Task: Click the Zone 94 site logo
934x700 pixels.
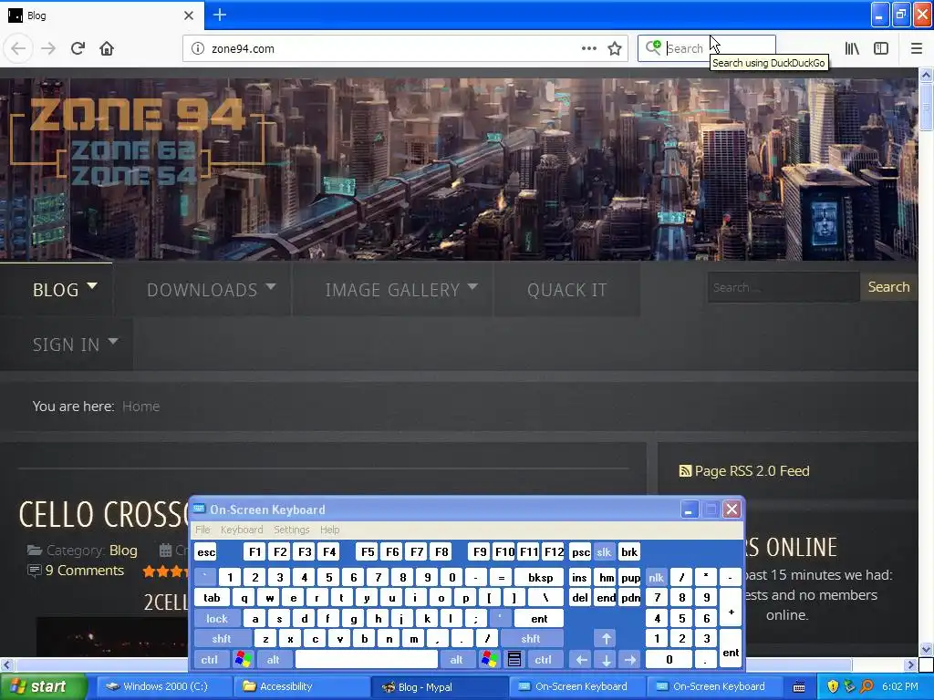Action: [x=137, y=139]
